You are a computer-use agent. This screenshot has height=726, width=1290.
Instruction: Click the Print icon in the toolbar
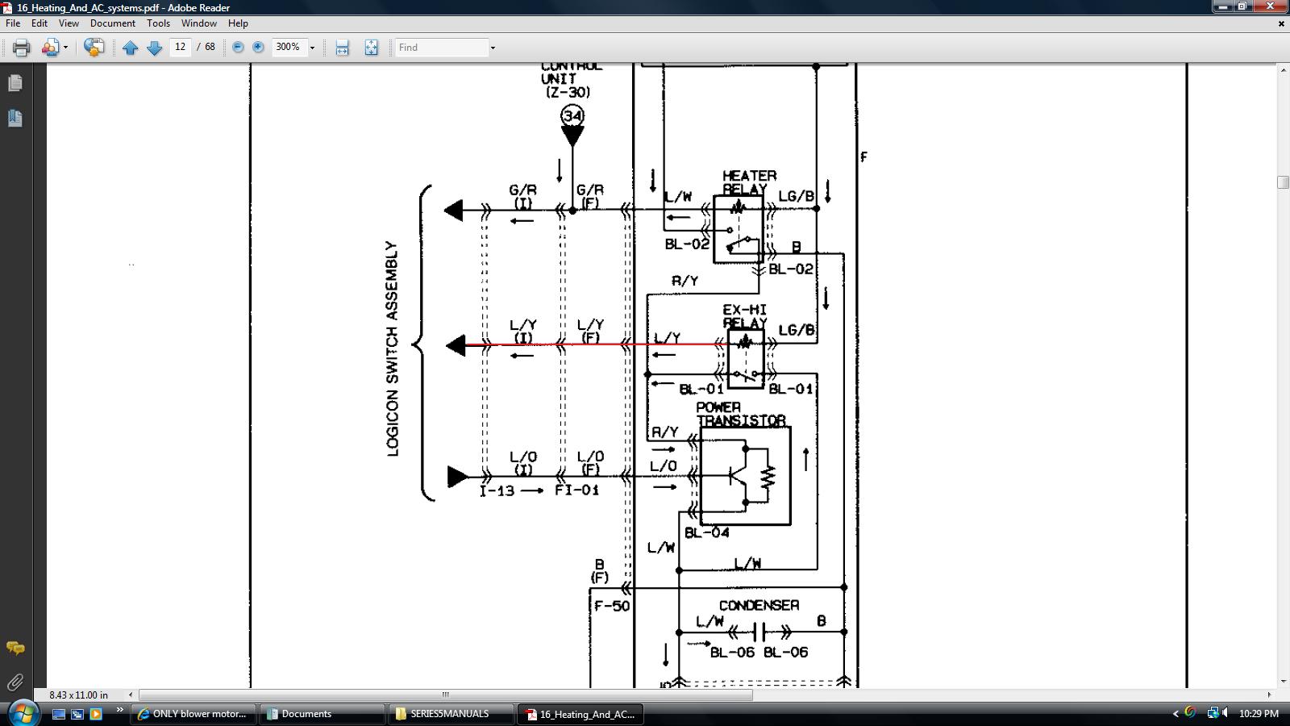click(x=21, y=48)
